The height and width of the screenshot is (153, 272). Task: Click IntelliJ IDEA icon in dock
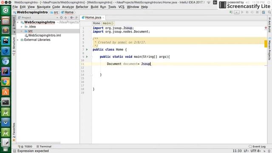(6, 71)
